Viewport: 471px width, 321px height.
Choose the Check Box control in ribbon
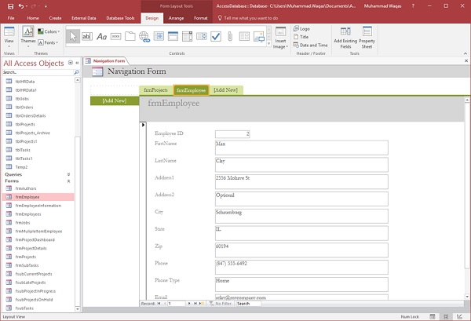pos(216,36)
